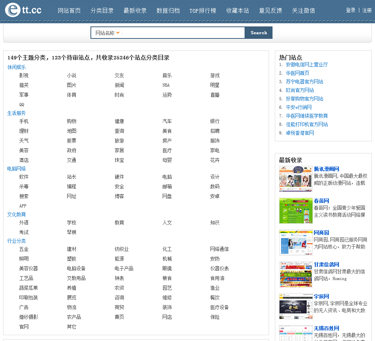This screenshot has width=375, height=341.
Task: Open the 医疗设备 subcategory
Action: [x=219, y=307]
